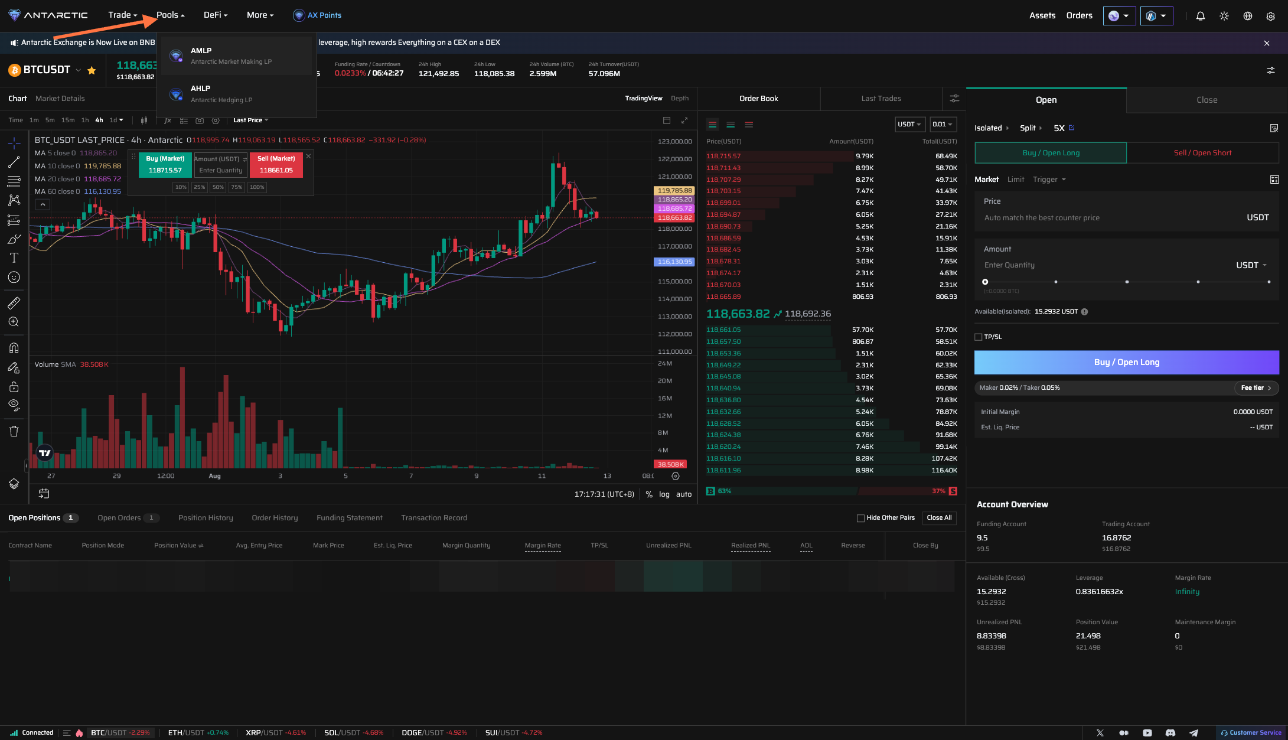
Task: Click the Close All button
Action: click(939, 518)
